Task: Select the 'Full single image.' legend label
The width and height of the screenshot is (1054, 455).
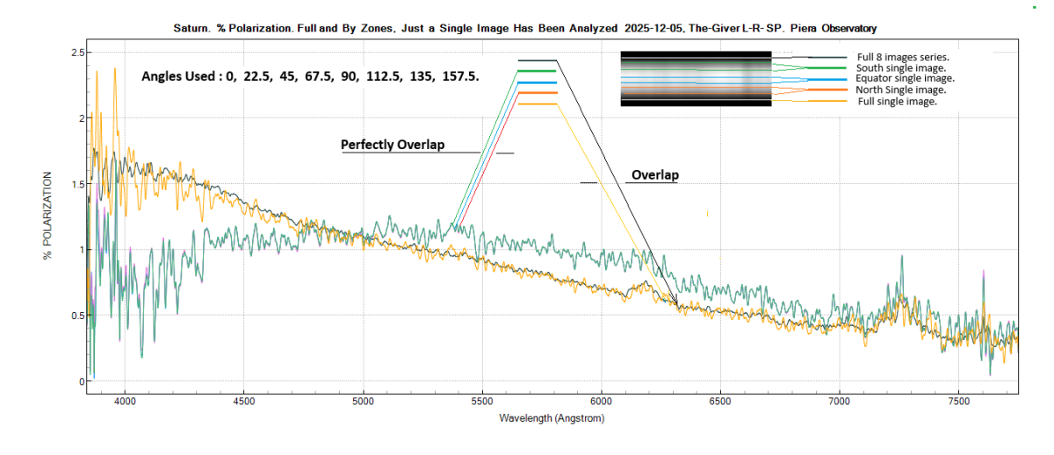Action: point(897,101)
